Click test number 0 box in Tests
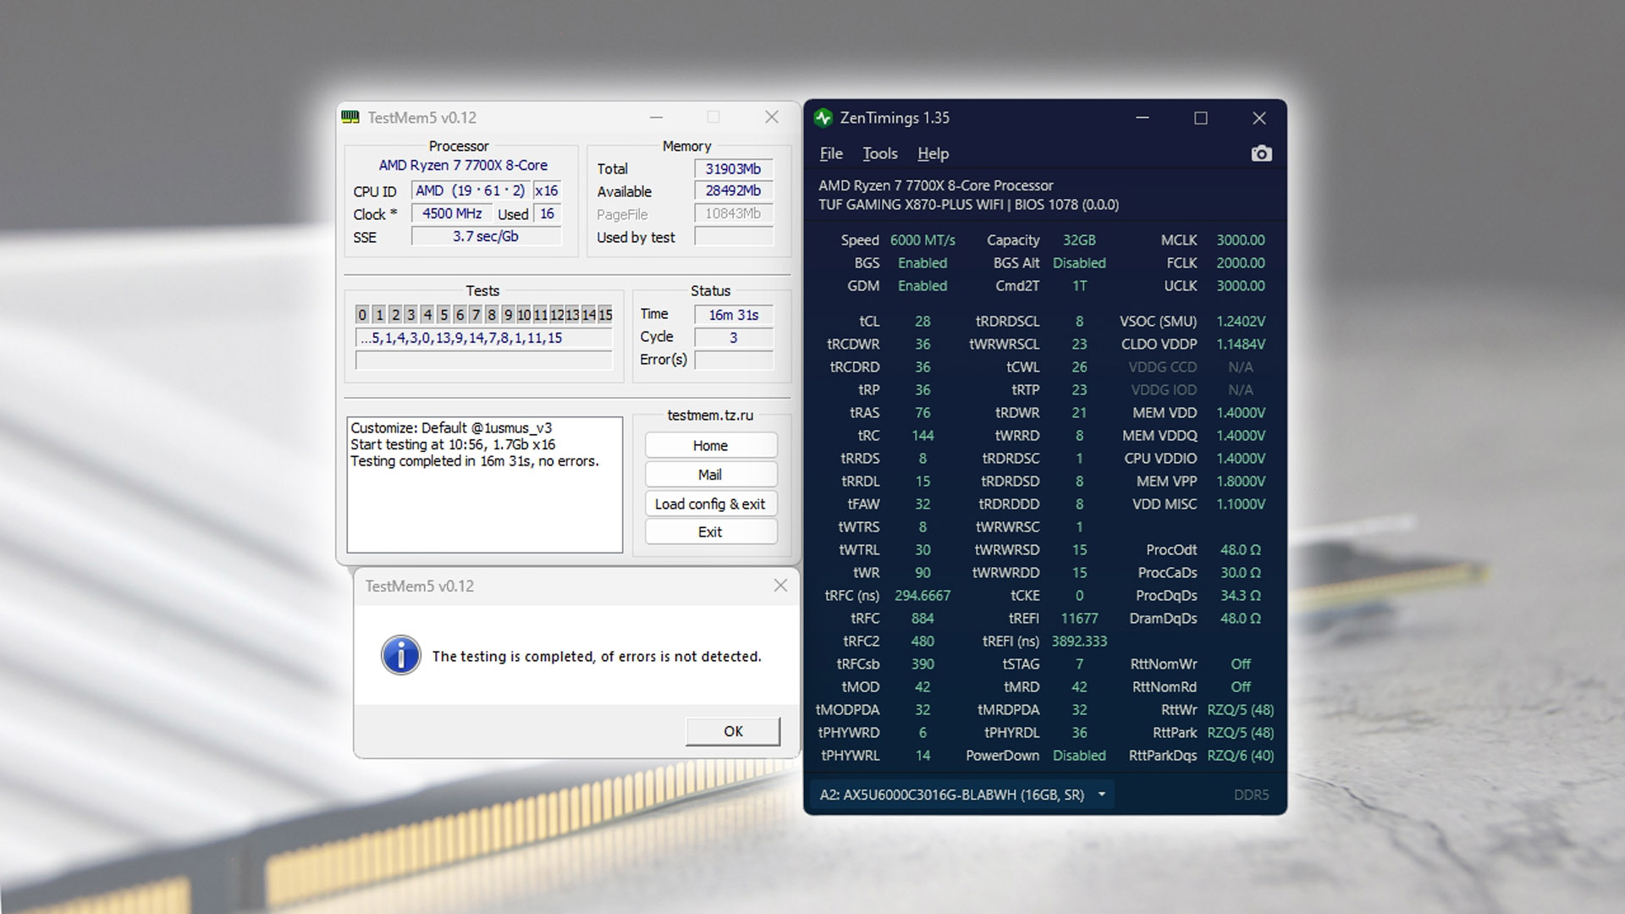The height and width of the screenshot is (914, 1625). coord(362,315)
